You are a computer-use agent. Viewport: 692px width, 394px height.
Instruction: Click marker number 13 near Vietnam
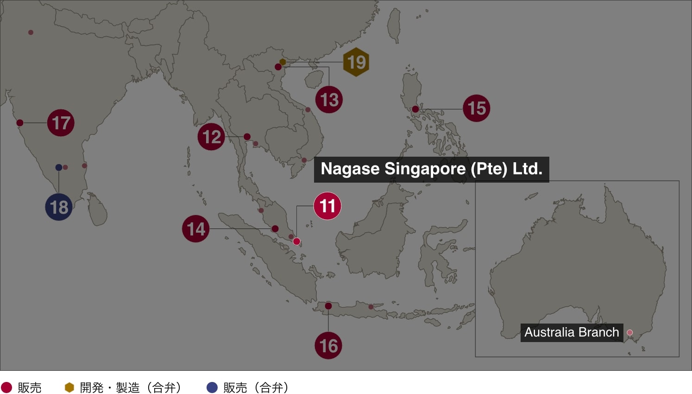(329, 100)
